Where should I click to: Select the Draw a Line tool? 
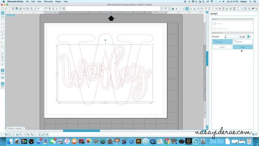(x=2, y=20)
